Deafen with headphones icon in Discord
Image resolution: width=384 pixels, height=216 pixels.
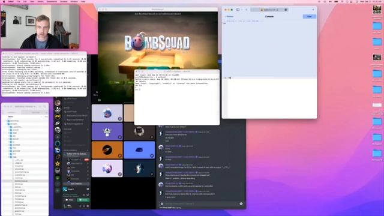pyautogui.click(x=84, y=206)
